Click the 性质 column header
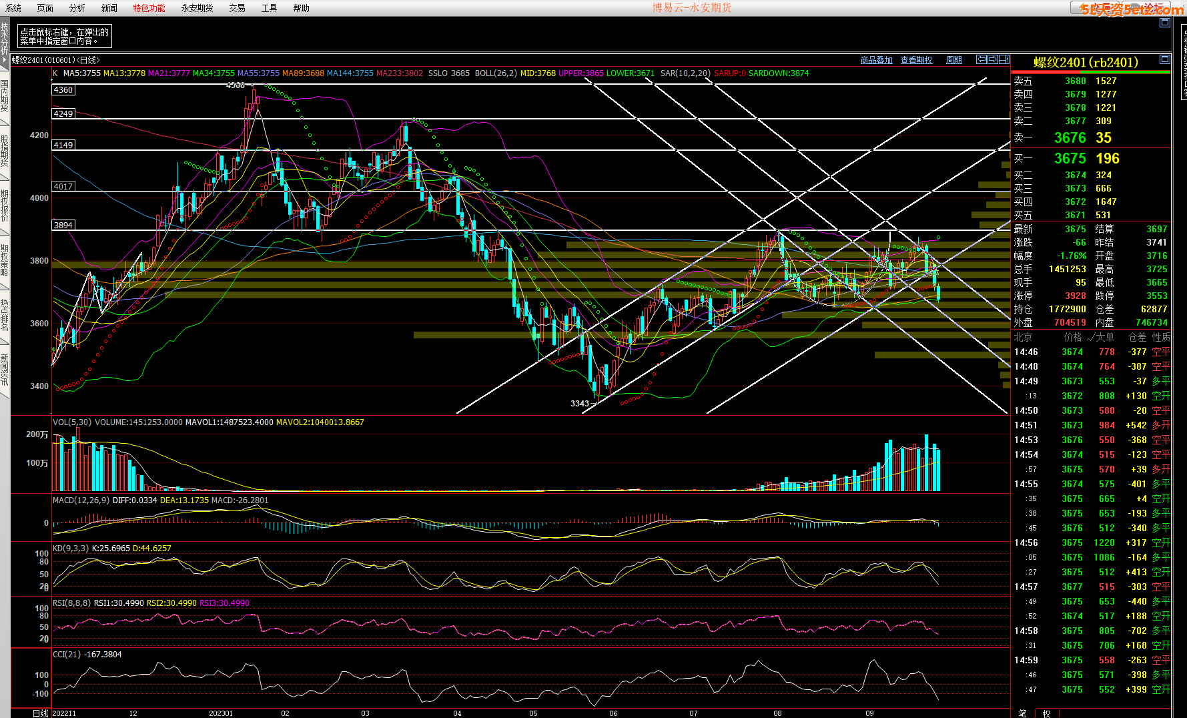The image size is (1187, 718). click(x=1161, y=337)
